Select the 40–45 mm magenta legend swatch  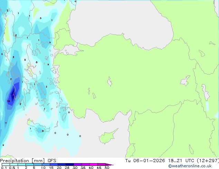94,165
